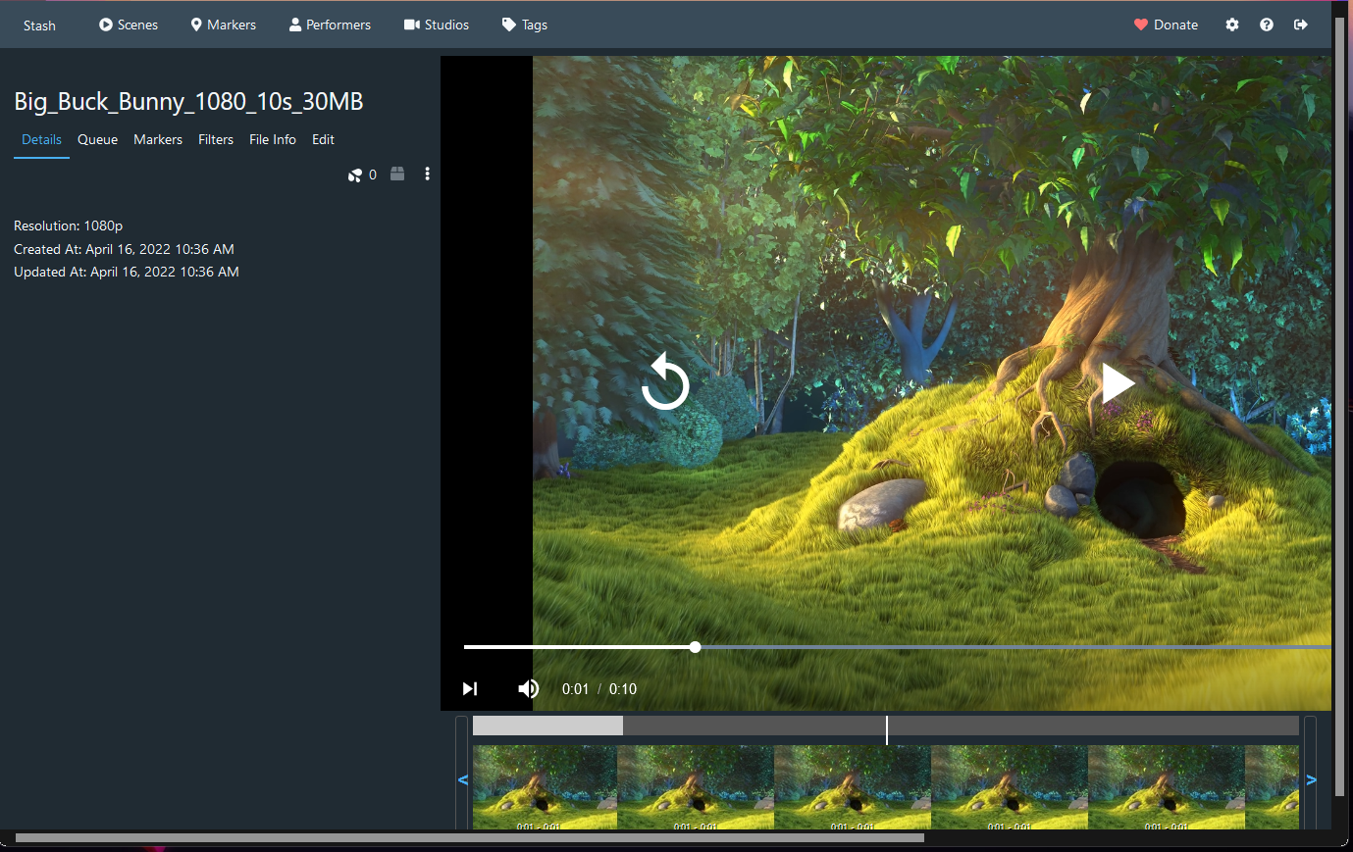Open Stash settings via the gear icon

pos(1231,25)
